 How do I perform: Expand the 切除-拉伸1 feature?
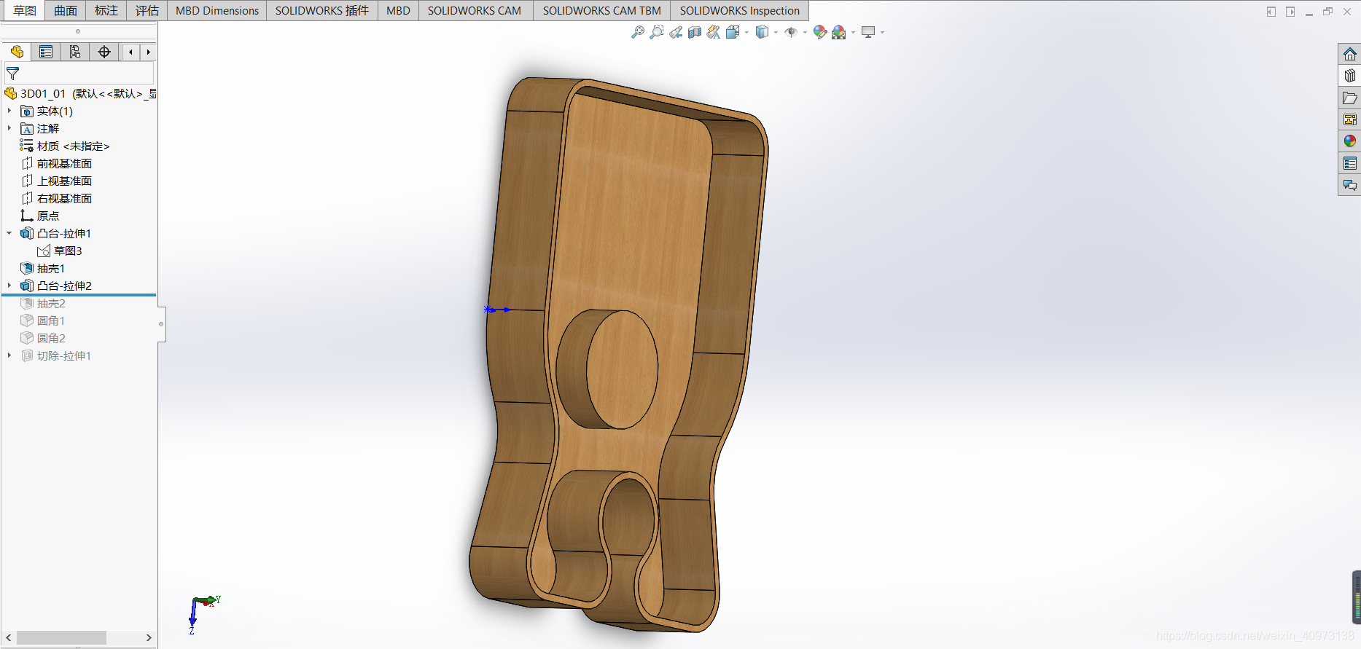pos(9,355)
